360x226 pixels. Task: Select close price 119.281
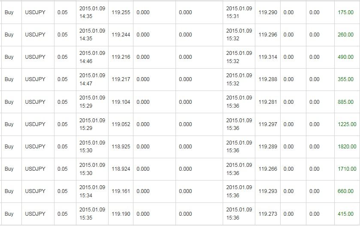tap(268, 102)
